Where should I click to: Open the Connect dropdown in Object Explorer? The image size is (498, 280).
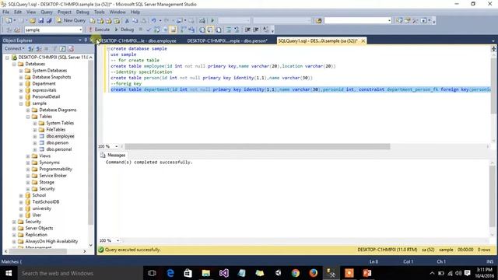click(x=15, y=48)
